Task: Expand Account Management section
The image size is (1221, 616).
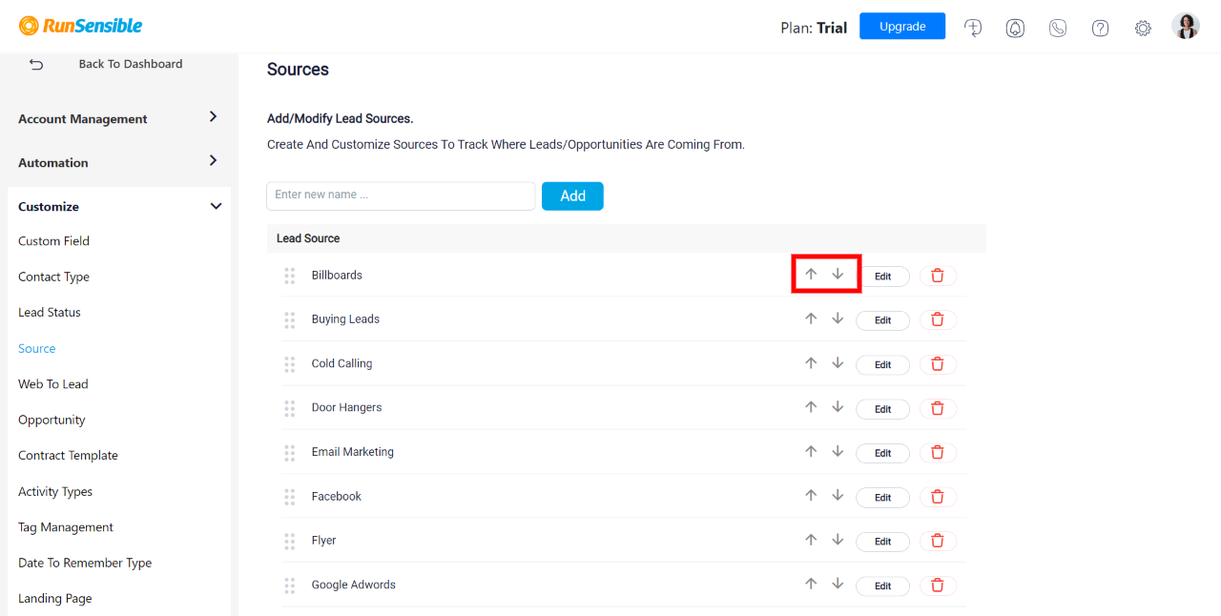Action: (x=119, y=118)
